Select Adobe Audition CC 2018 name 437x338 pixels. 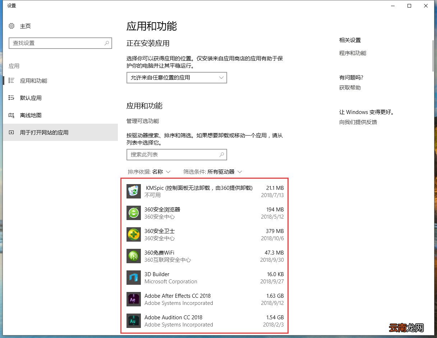click(x=173, y=318)
